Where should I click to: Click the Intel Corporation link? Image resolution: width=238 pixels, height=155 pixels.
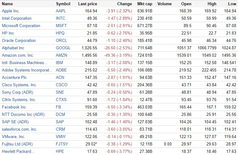[17, 18]
